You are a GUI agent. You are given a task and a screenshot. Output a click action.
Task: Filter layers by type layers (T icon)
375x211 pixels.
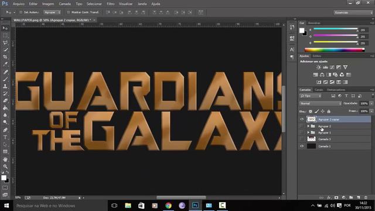pyautogui.click(x=346, y=96)
